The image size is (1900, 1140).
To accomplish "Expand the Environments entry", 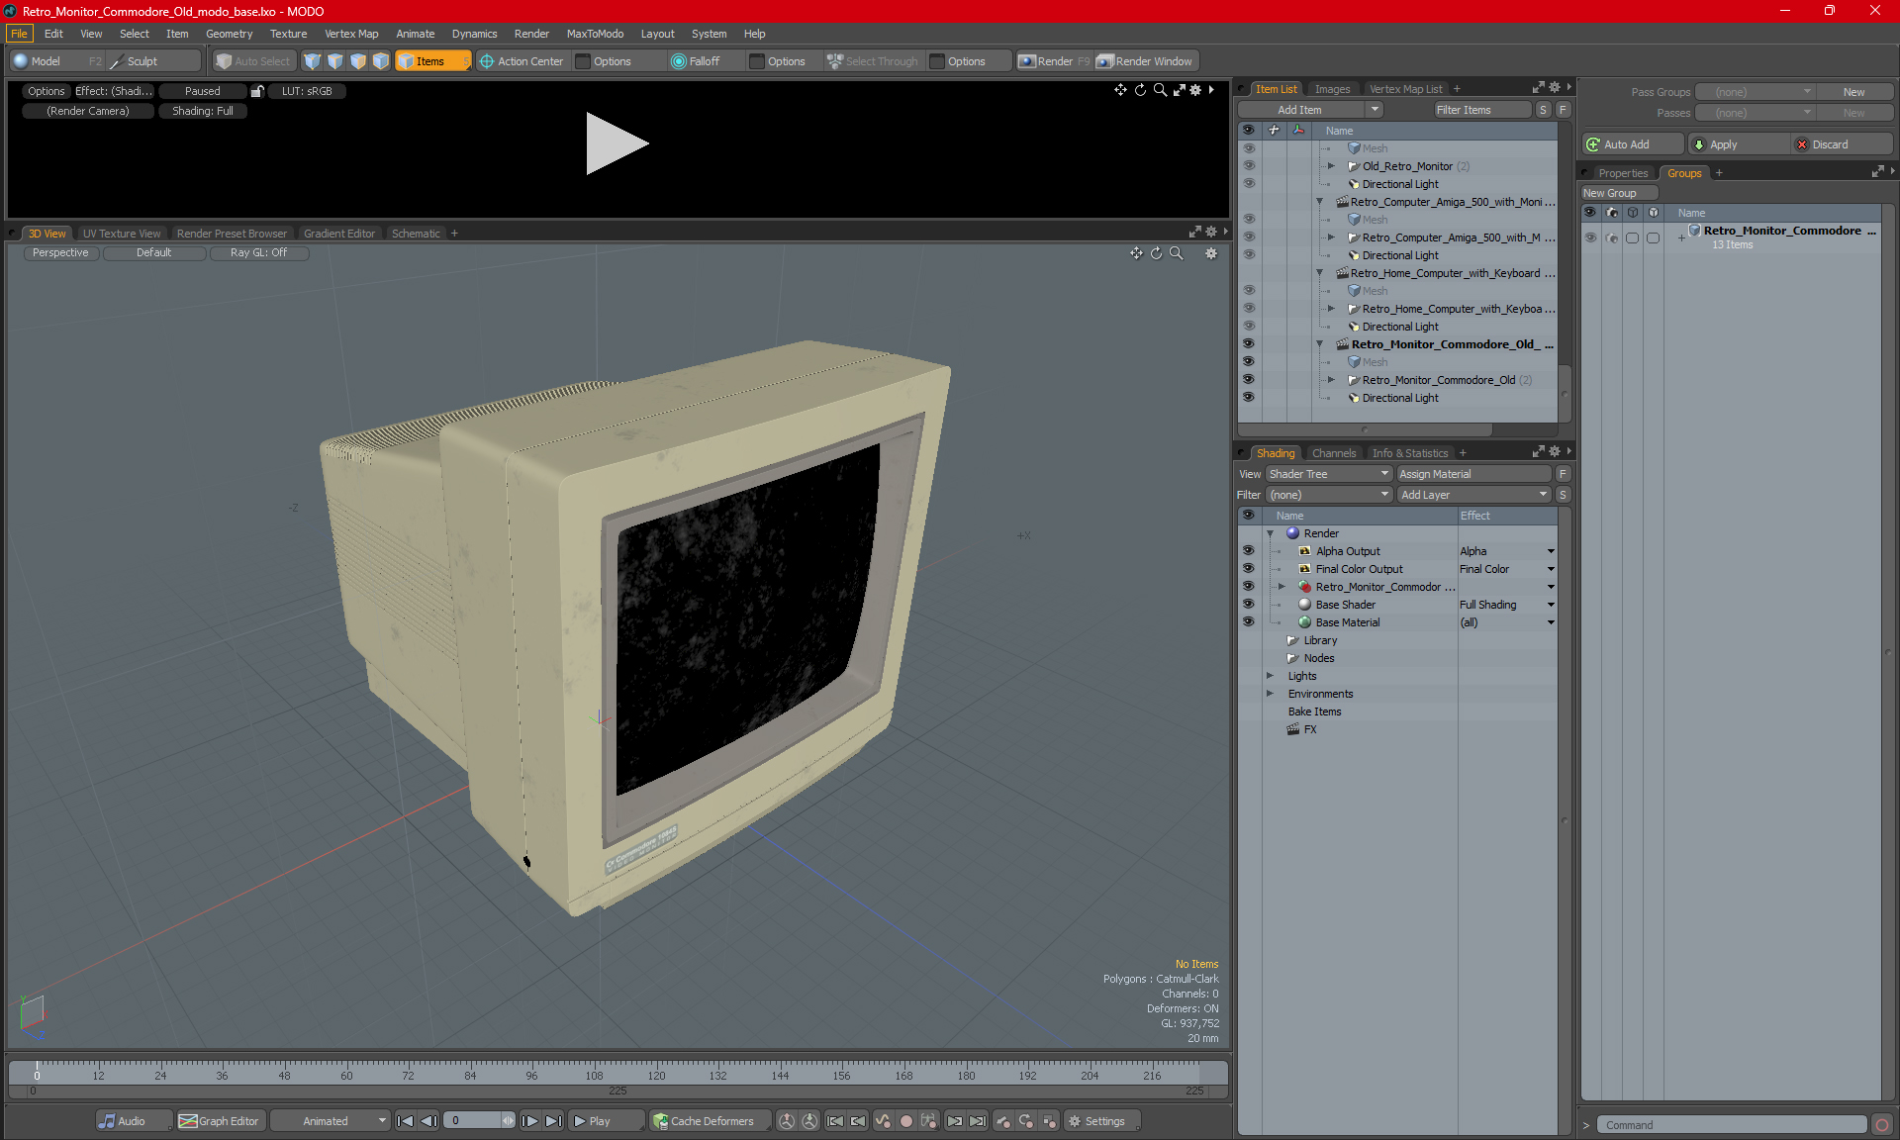I will tap(1271, 694).
